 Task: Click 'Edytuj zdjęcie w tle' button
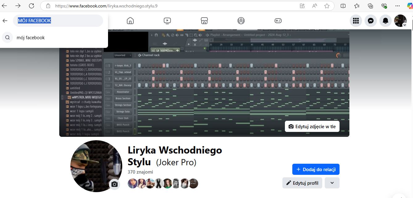click(312, 126)
